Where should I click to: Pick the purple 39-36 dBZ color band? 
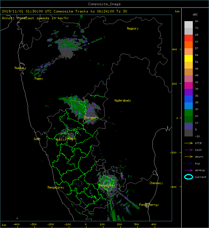coord(188,92)
